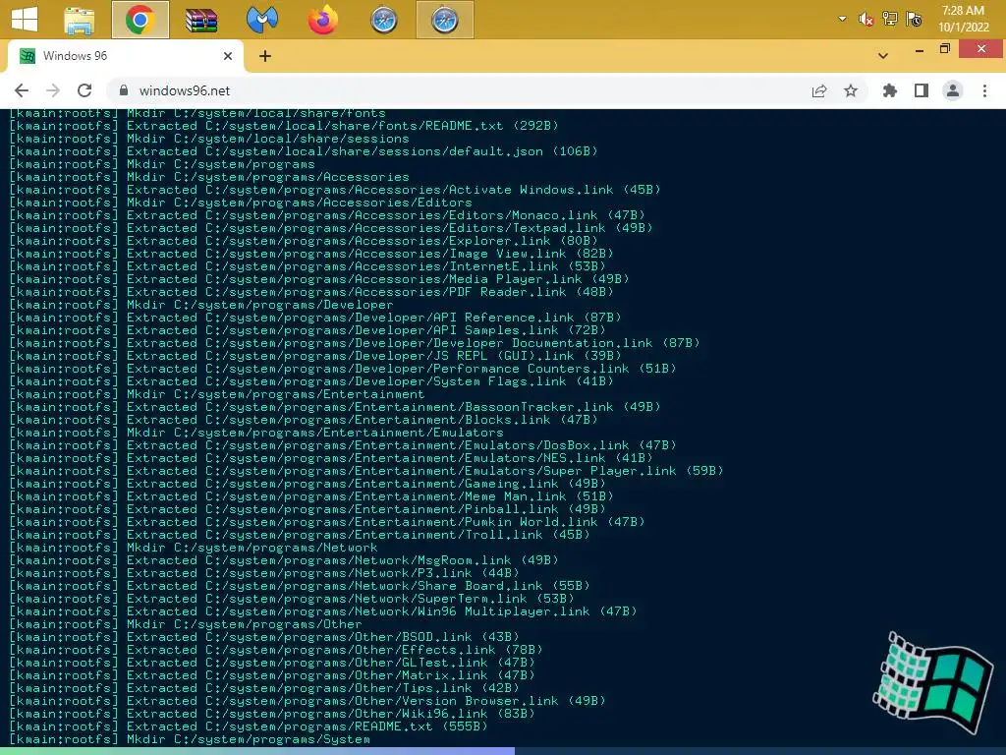
Task: Open the Chrome extensions puzzle icon
Action: point(890,90)
